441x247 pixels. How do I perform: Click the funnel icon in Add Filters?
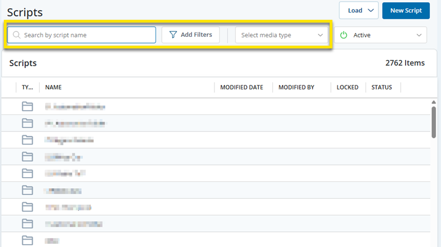(x=173, y=35)
